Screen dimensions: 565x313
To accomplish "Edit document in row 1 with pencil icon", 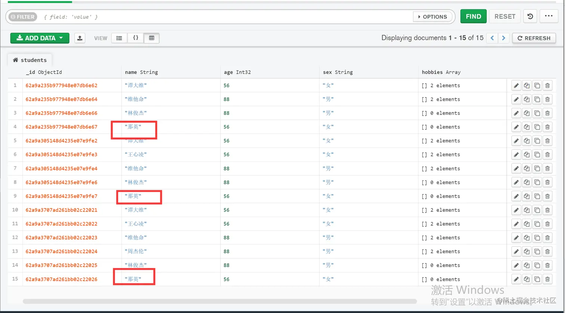I will point(516,86).
